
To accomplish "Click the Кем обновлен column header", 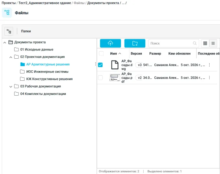I will coord(180,53).
